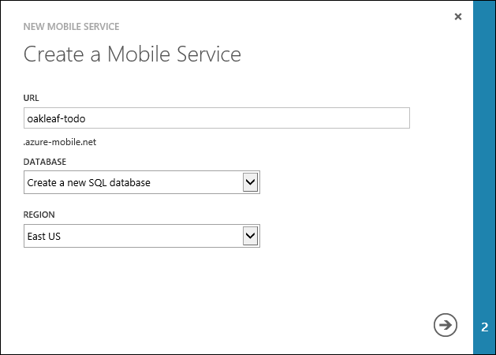This screenshot has height=355, width=496.
Task: Click the 'DATABASE' field label
Action: [46, 162]
